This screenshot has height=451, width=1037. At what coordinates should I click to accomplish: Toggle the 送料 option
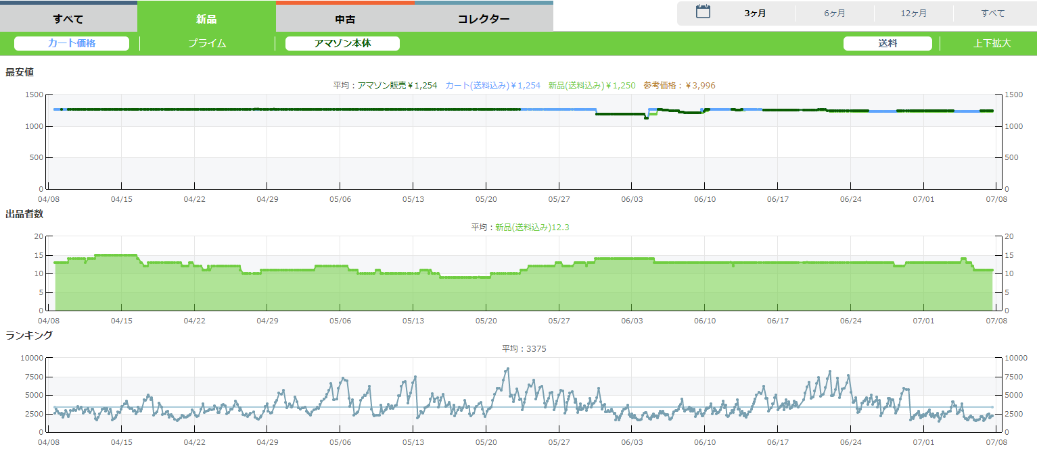pos(888,43)
